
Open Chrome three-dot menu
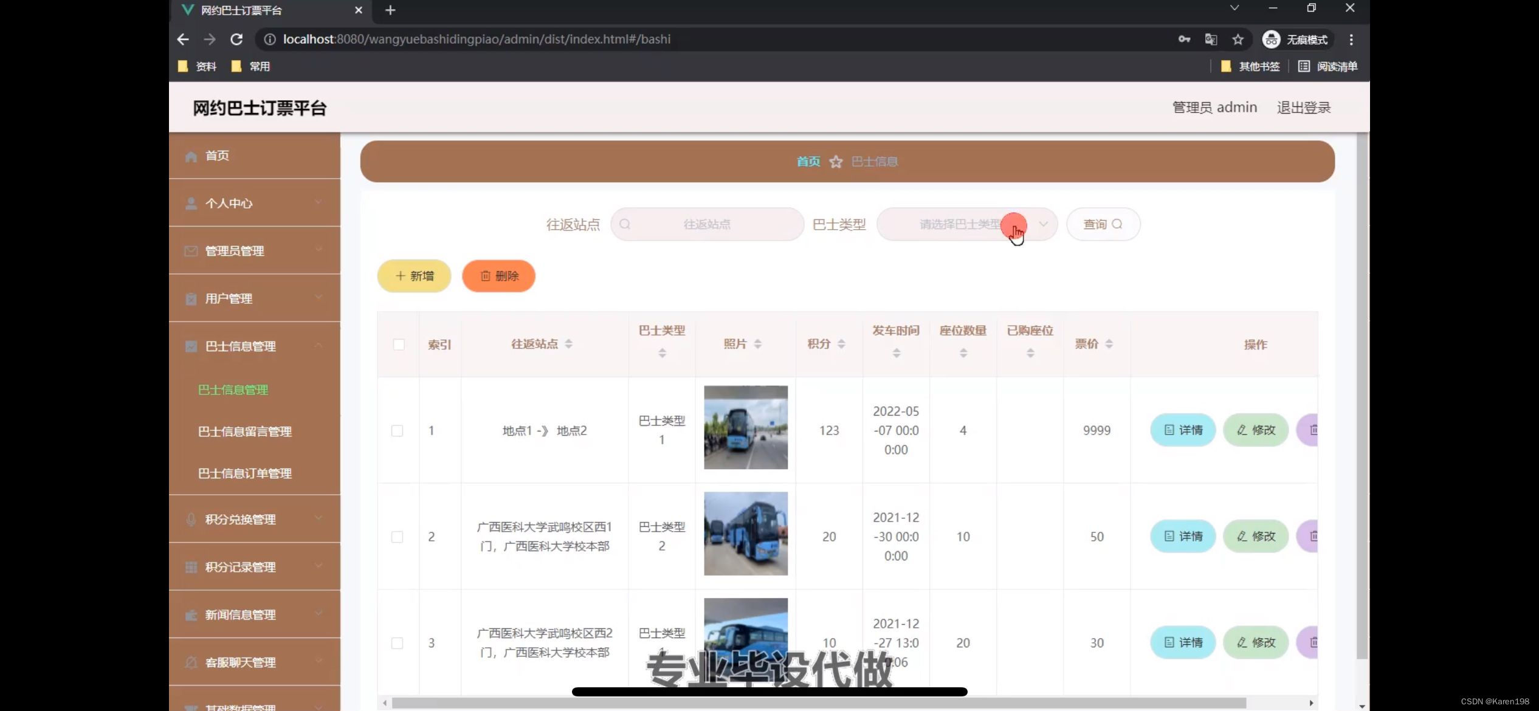[1351, 39]
